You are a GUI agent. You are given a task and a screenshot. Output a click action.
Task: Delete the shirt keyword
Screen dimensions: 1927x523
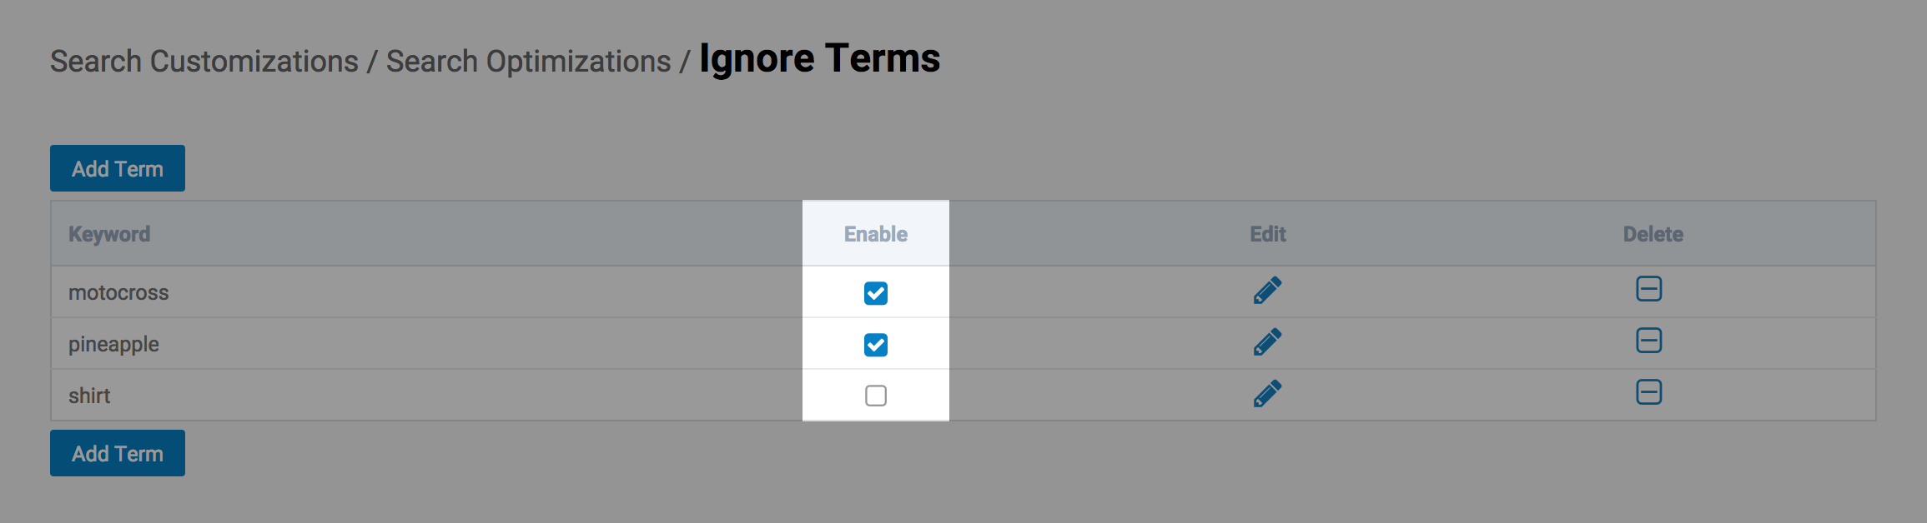[1648, 392]
